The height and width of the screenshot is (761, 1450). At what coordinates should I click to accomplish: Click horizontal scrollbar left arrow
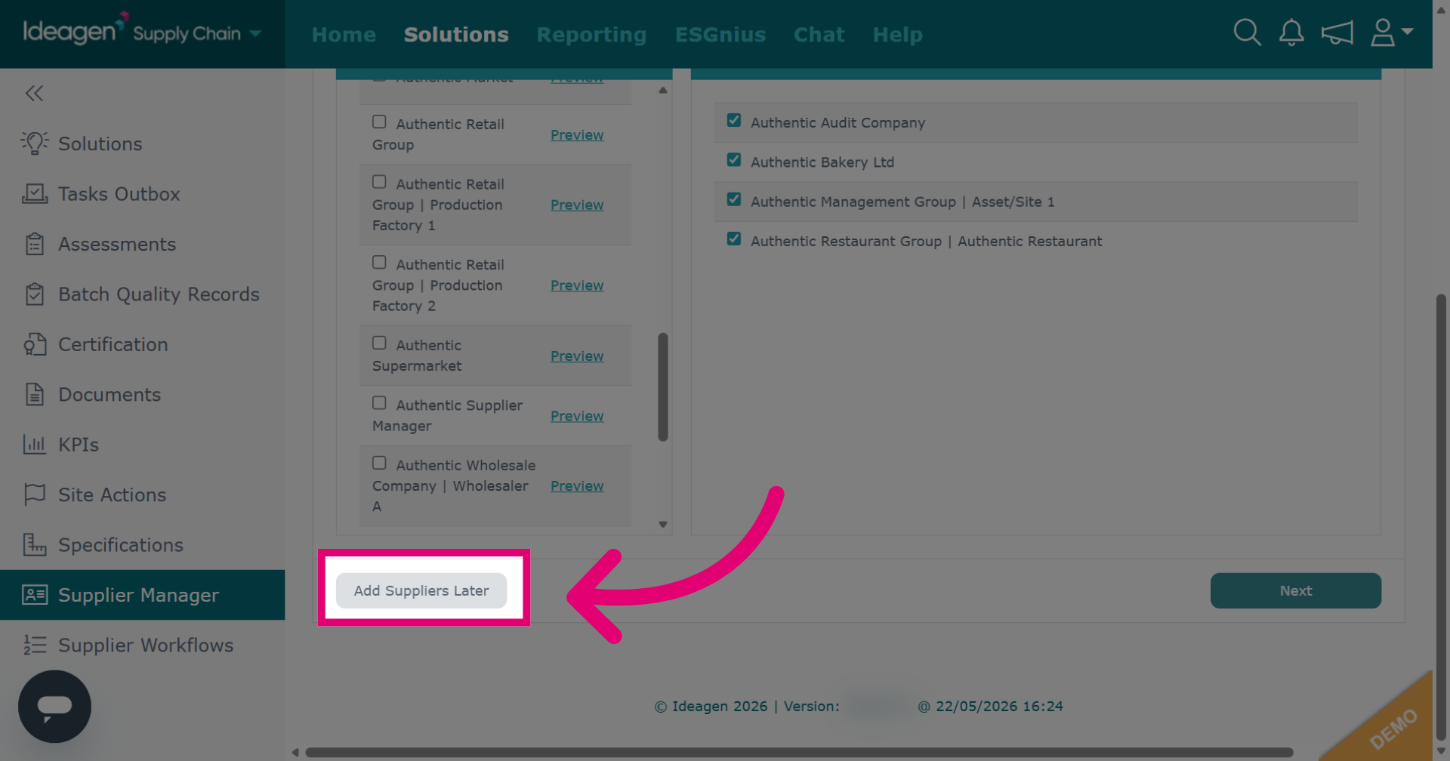pos(295,752)
